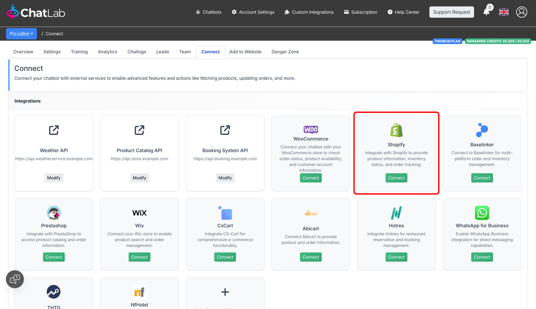Open the ChatLab logo home link
Image resolution: width=536 pixels, height=309 pixels.
click(x=36, y=12)
